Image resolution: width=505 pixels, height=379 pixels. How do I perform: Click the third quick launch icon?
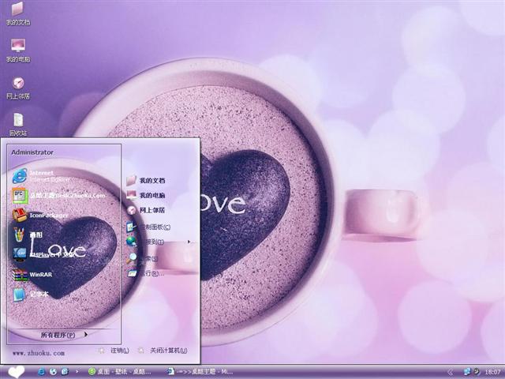tap(65, 372)
